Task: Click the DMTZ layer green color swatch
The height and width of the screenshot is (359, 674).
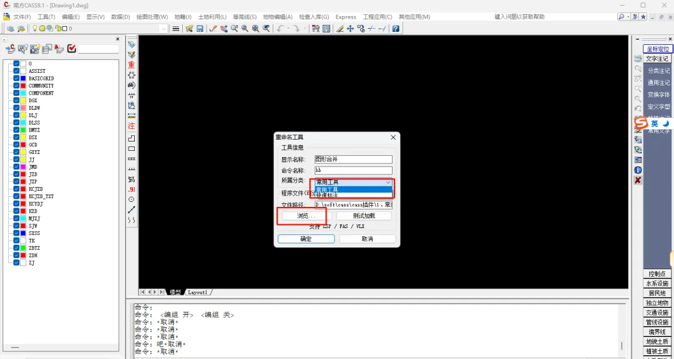Action: pos(23,130)
